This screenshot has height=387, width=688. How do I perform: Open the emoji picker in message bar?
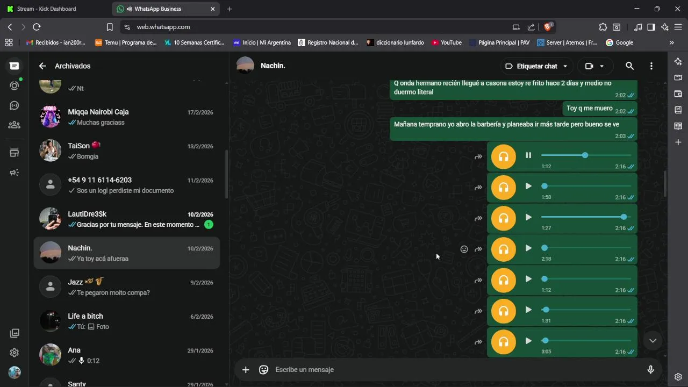pyautogui.click(x=263, y=370)
